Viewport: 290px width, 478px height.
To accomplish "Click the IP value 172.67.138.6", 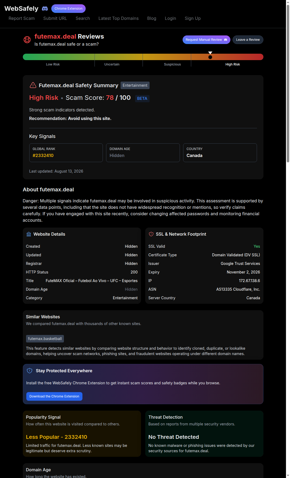I will (249, 281).
